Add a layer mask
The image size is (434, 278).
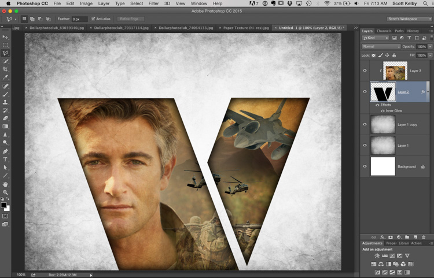pos(391,237)
